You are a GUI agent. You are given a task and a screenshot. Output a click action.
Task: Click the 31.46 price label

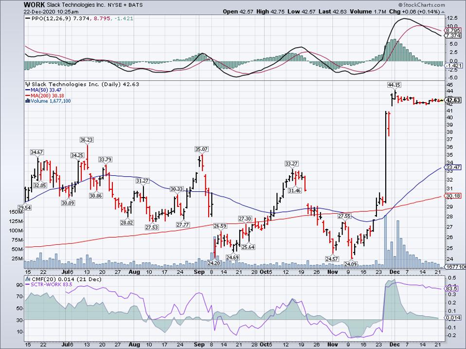pyautogui.click(x=294, y=190)
